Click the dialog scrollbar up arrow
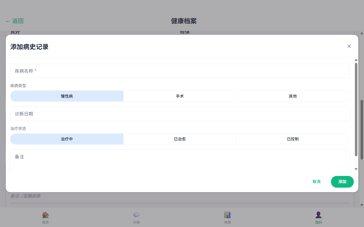This screenshot has height=227, width=364. (356, 60)
